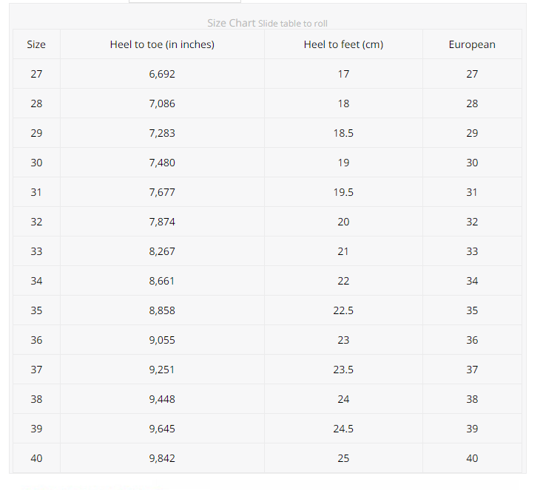Image resolution: width=543 pixels, height=490 pixels.
Task: Click the 7,480 inches cell
Action: pyautogui.click(x=162, y=163)
